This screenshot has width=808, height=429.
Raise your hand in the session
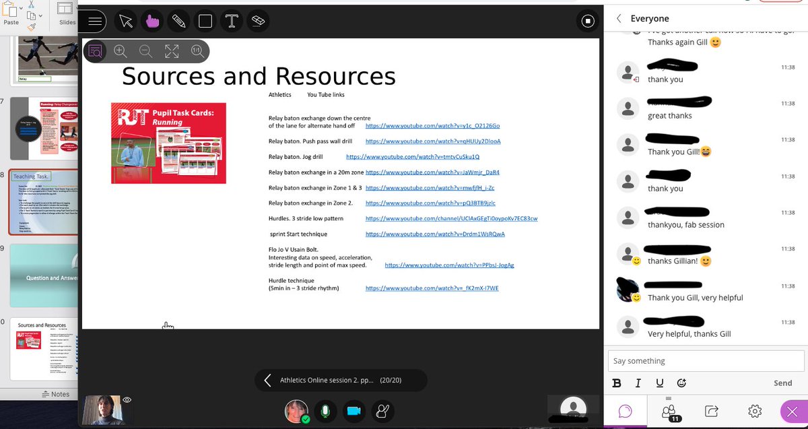(383, 411)
